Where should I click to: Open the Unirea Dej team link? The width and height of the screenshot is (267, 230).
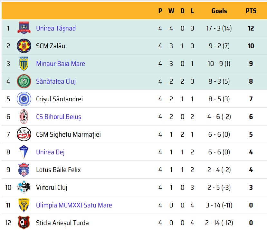50,152
